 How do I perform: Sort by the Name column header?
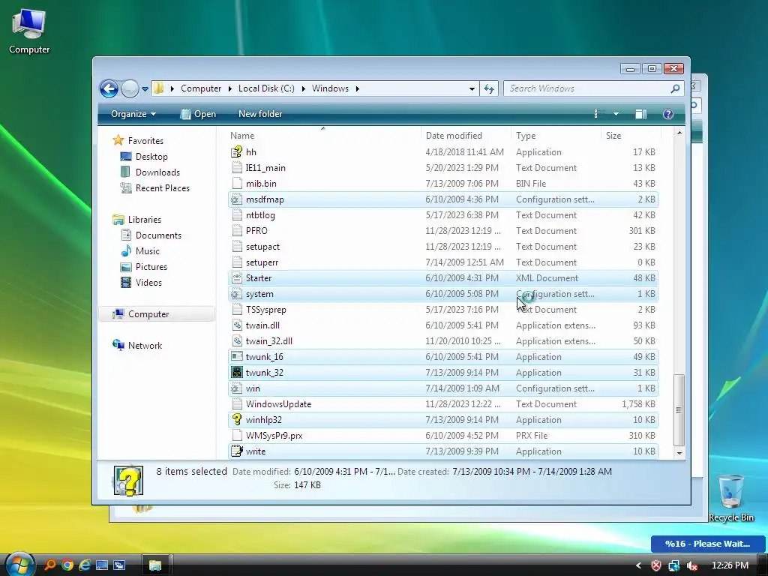tap(323, 136)
